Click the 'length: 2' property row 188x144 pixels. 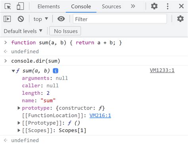(x=36, y=93)
